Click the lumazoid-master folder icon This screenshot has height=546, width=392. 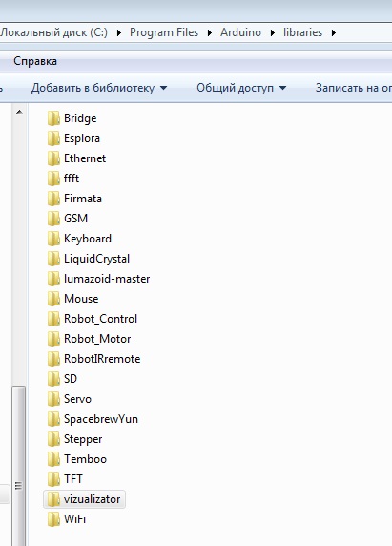[x=53, y=279]
